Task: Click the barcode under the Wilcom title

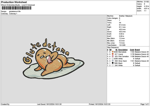Action: click(16, 8)
